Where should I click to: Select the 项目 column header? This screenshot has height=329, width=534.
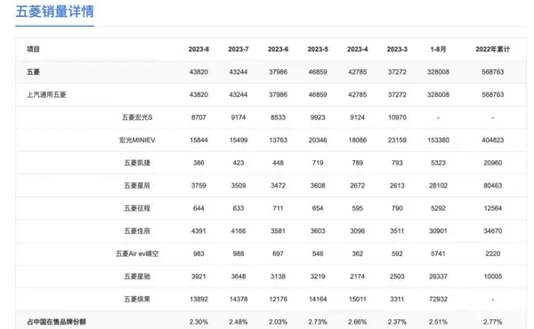pos(34,49)
